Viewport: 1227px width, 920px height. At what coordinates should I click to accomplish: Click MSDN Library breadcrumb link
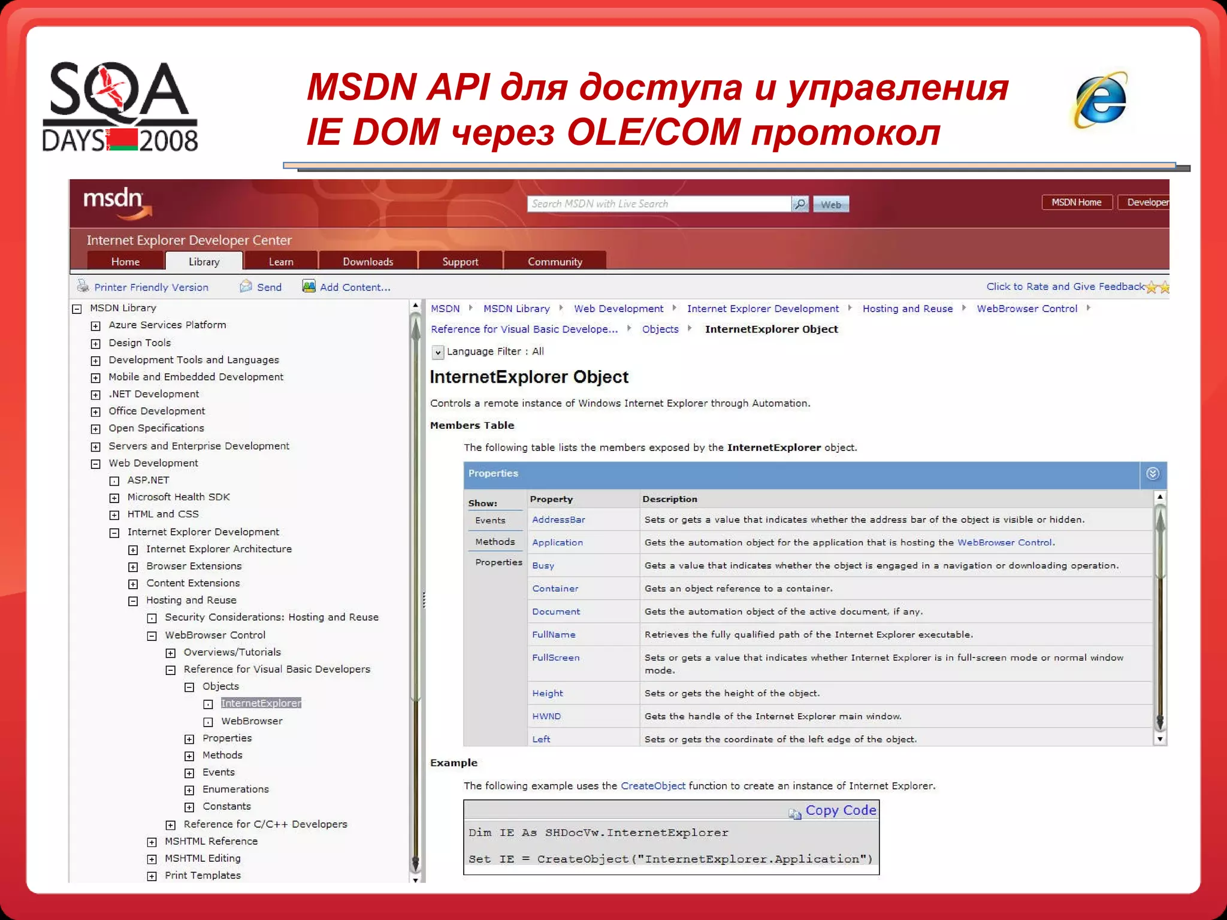point(516,309)
